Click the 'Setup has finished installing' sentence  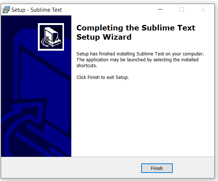[140, 54]
